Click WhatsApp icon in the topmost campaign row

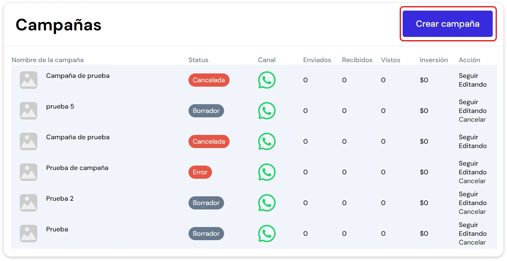pyautogui.click(x=266, y=80)
